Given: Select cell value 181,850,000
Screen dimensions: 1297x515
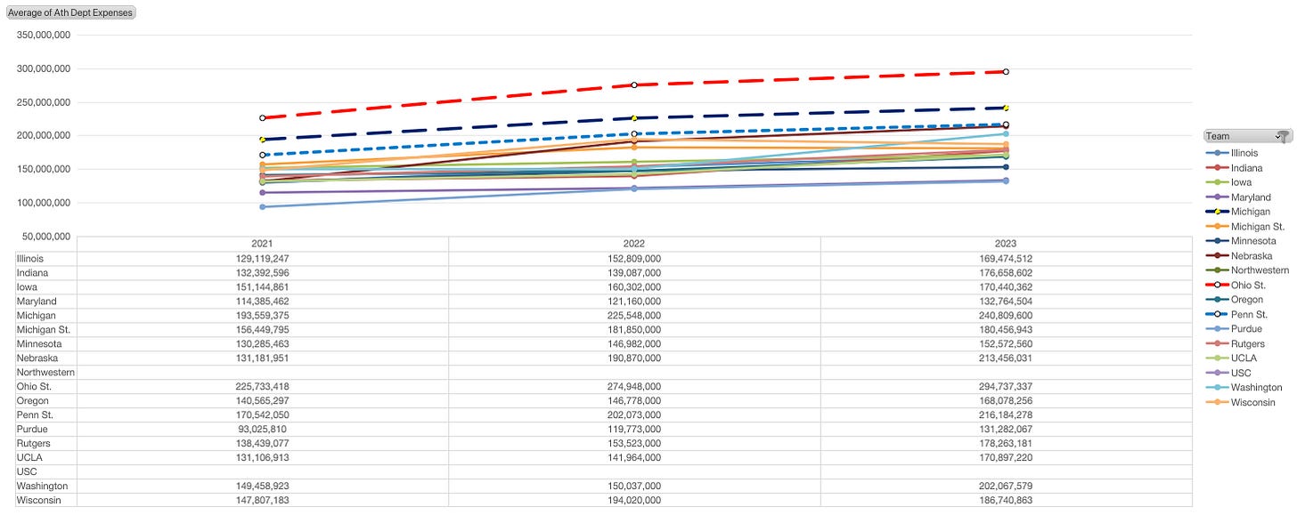Looking at the screenshot, I should [x=634, y=329].
